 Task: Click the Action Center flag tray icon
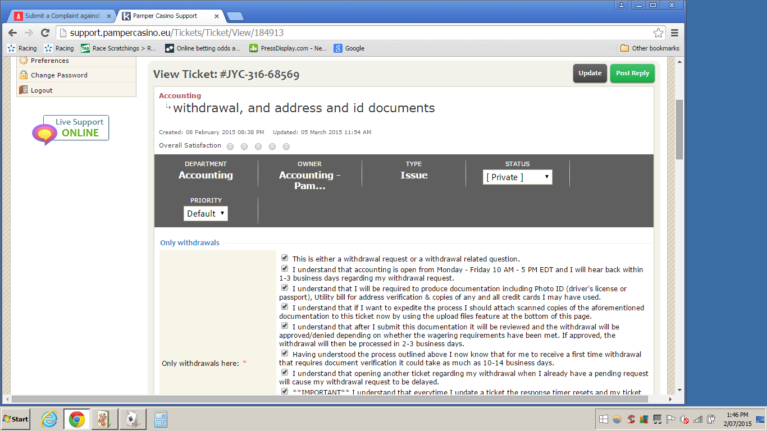tap(670, 419)
